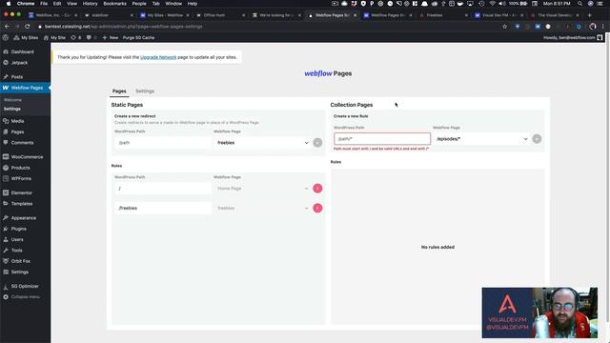Open macOS Spotlight search
The height and width of the screenshot is (343, 610).
579,4
